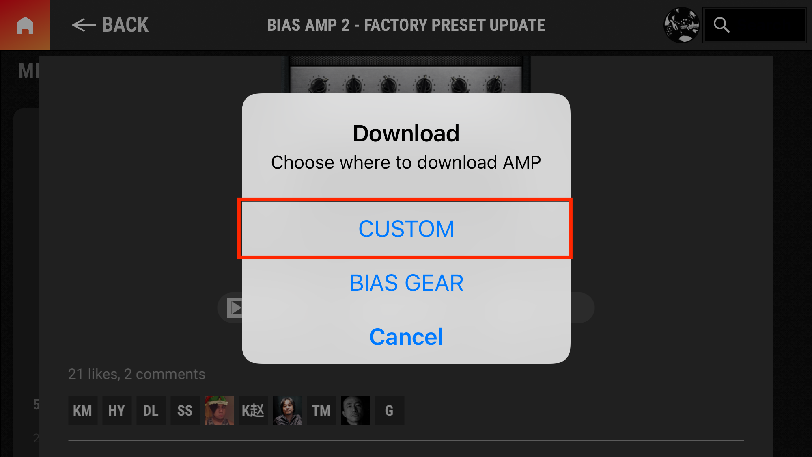This screenshot has height=457, width=812.
Task: Open the long-haired man's photo avatar
Action: tap(287, 411)
